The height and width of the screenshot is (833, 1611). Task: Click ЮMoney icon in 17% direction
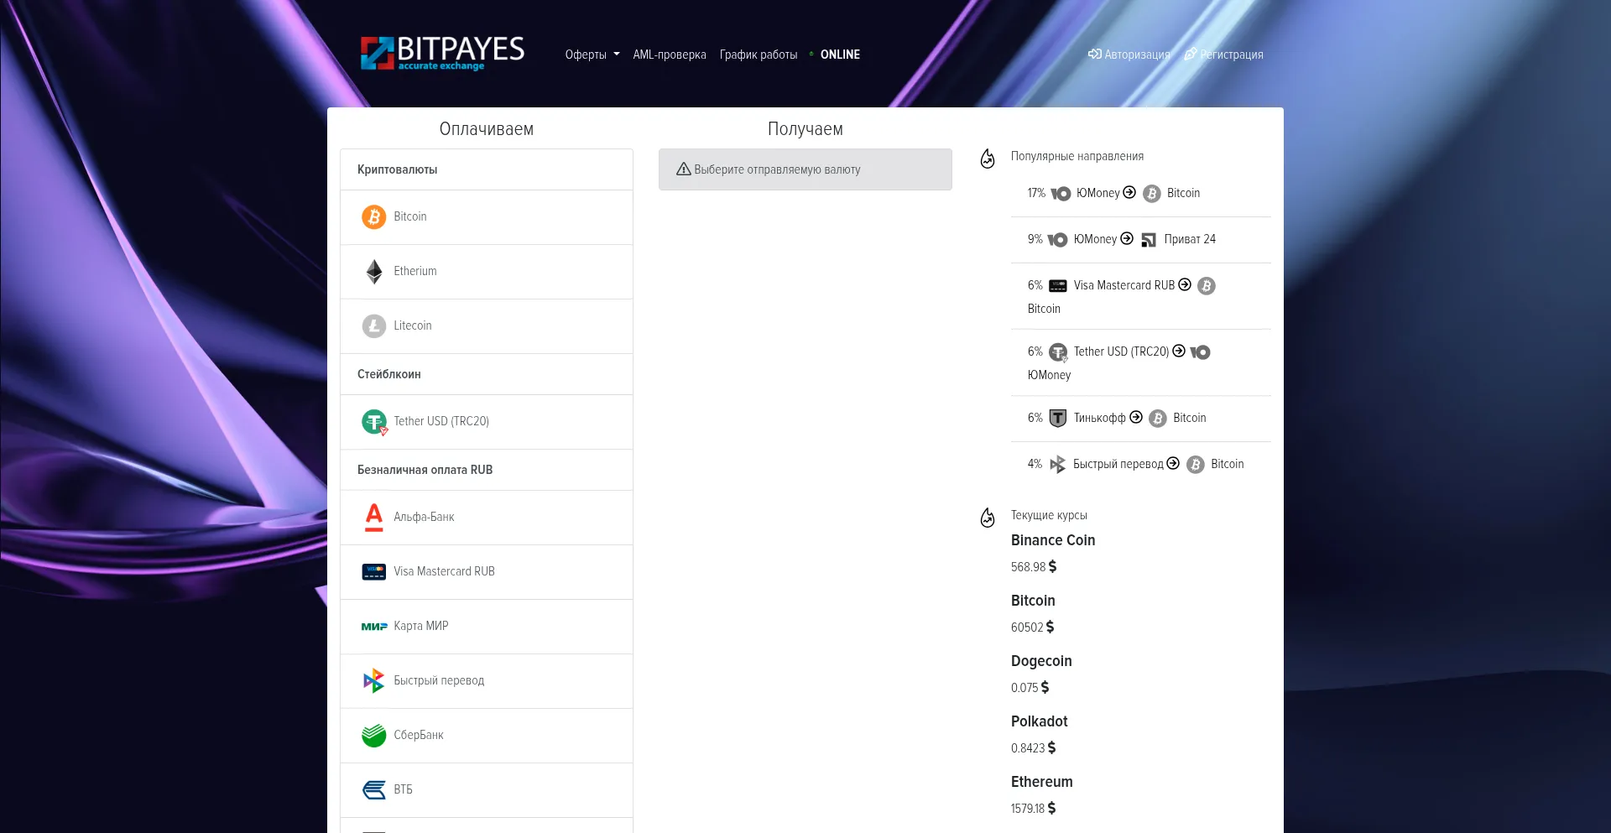point(1061,194)
